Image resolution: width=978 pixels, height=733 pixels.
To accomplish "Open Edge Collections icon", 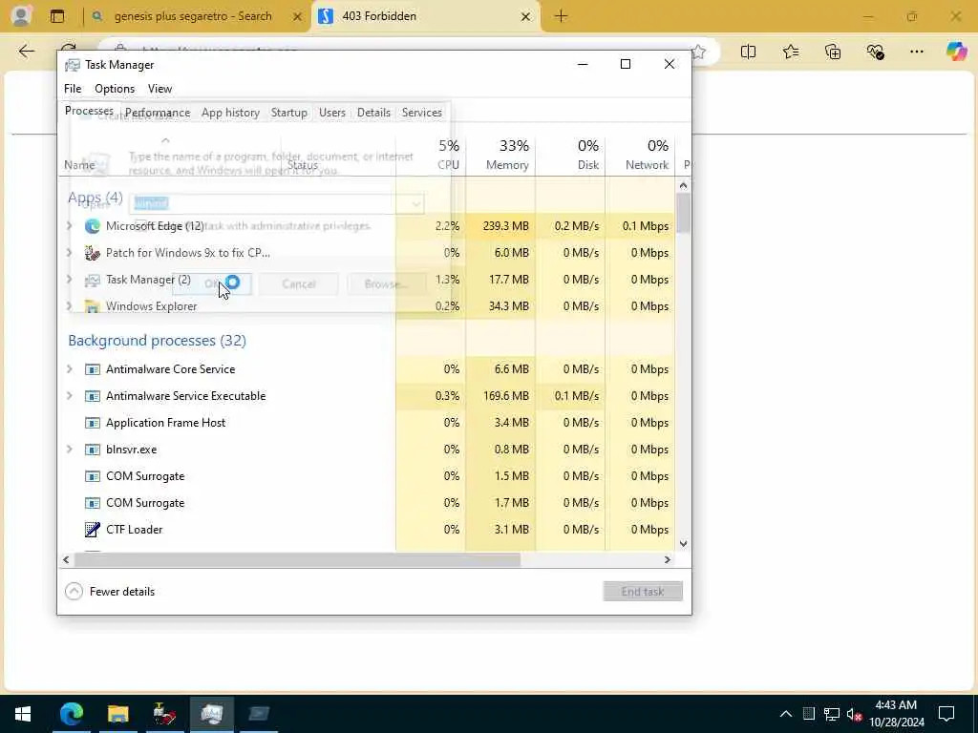I will (833, 52).
